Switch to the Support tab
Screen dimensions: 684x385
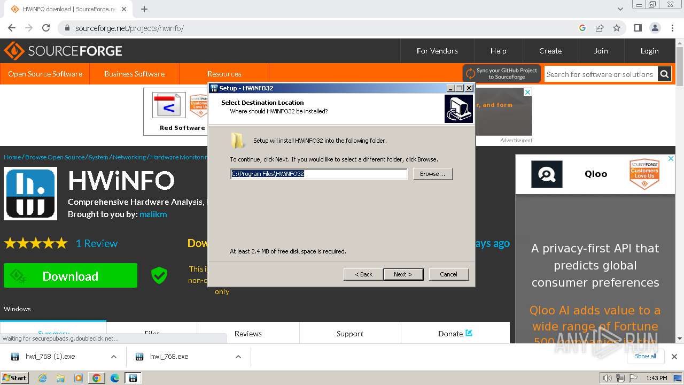click(x=350, y=333)
